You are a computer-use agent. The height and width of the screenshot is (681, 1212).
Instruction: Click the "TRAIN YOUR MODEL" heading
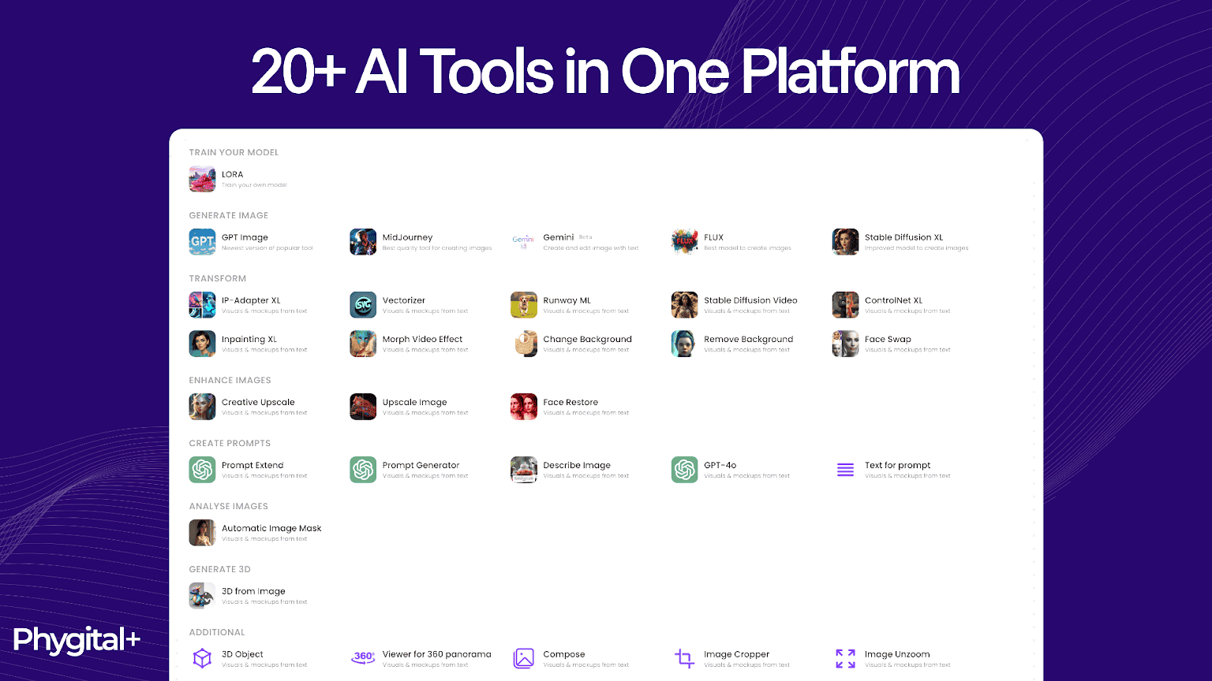pos(234,152)
